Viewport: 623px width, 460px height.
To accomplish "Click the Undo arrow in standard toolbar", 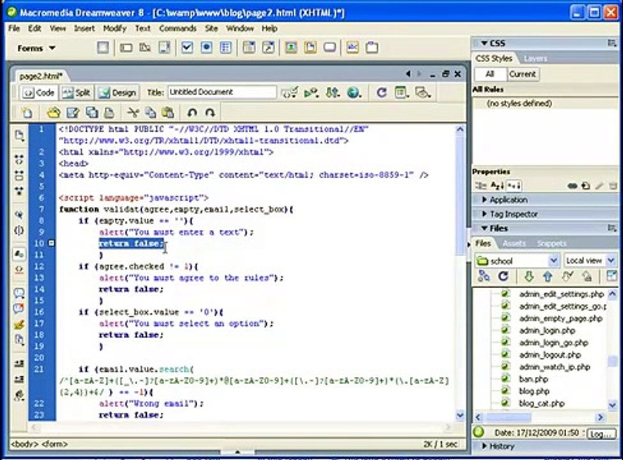I will (192, 113).
